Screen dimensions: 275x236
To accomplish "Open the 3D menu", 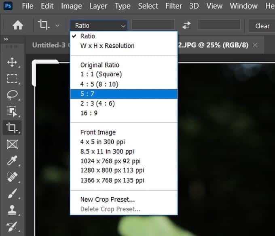I will tap(194, 6).
